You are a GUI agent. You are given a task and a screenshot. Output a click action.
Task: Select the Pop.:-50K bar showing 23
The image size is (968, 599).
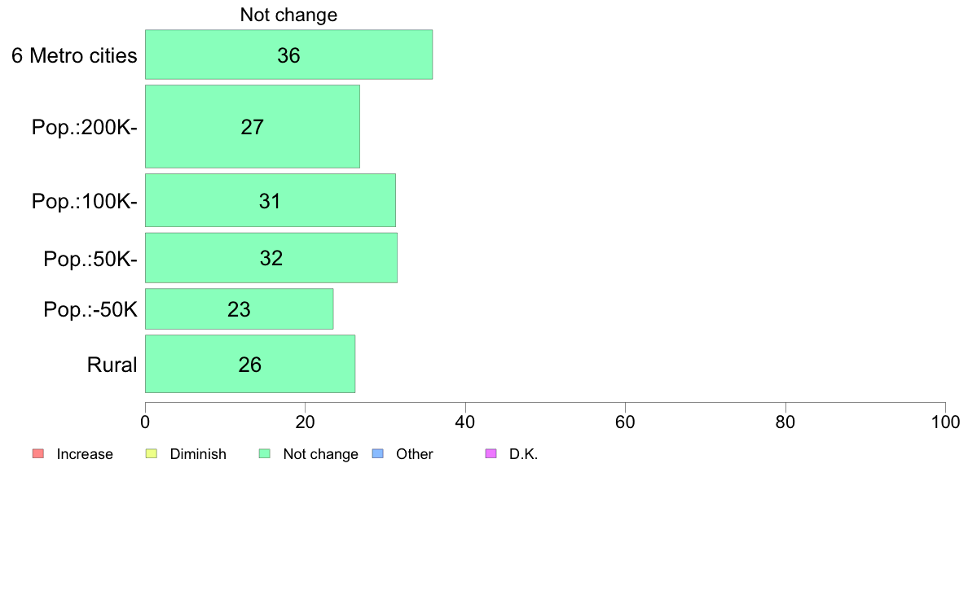pos(239,309)
